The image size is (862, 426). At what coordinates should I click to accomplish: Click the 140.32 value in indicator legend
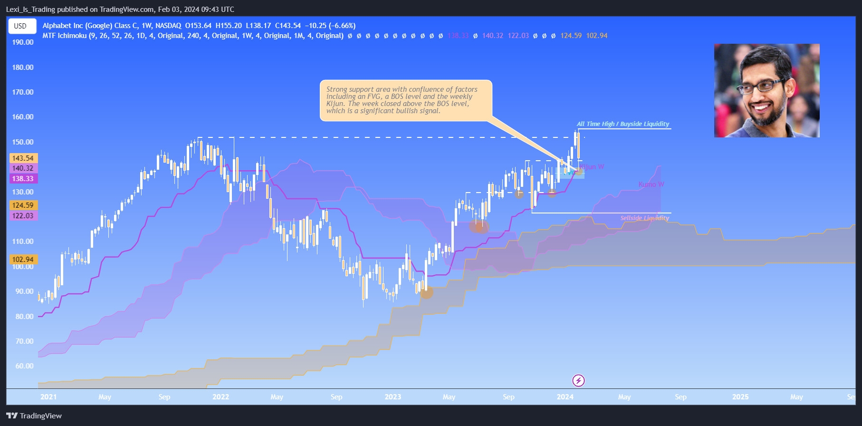pos(492,36)
